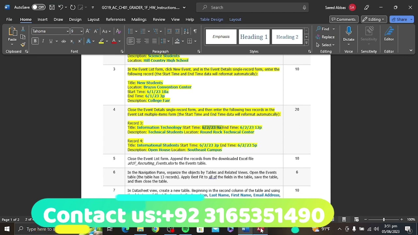Center align the paragraph
This screenshot has width=418, height=235.
point(138,41)
